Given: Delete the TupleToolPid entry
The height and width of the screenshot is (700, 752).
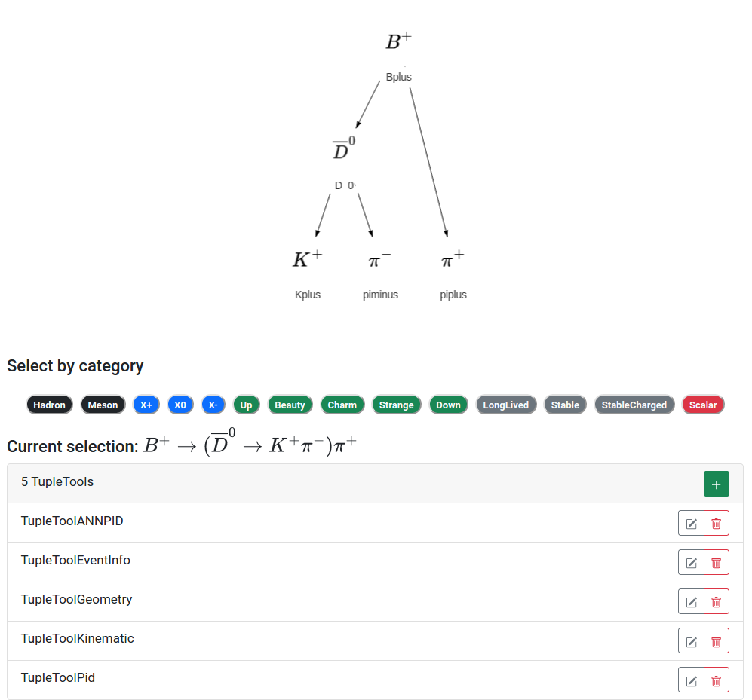Looking at the screenshot, I should [717, 680].
